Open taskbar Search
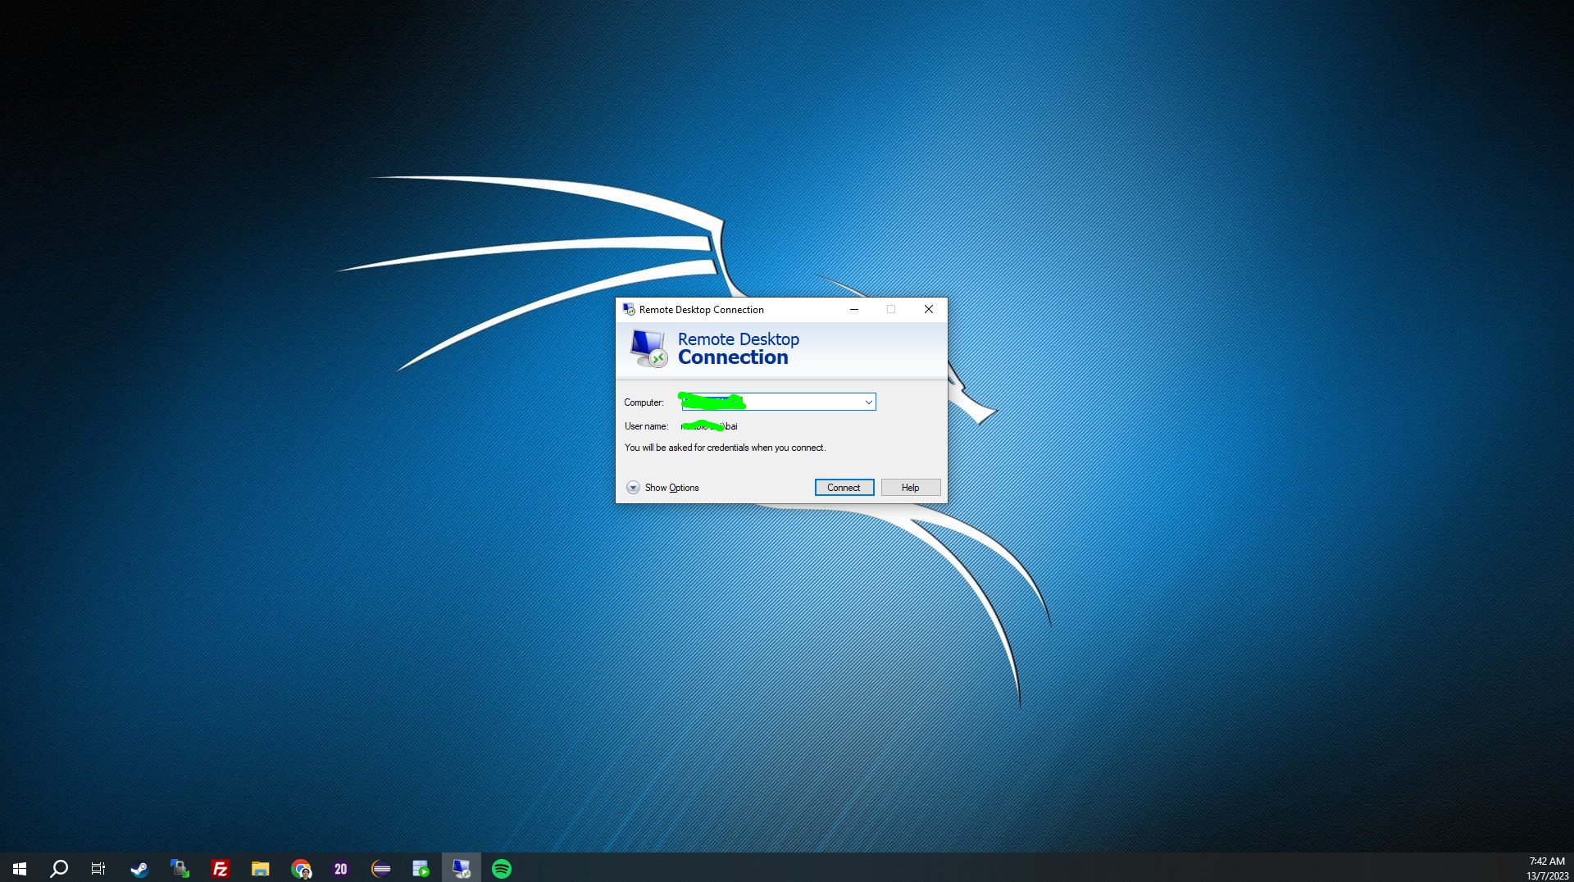The width and height of the screenshot is (1574, 882). (x=59, y=868)
